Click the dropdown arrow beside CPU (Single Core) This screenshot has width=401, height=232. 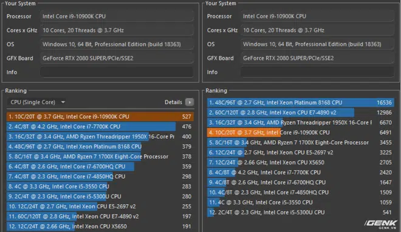[x=63, y=102]
